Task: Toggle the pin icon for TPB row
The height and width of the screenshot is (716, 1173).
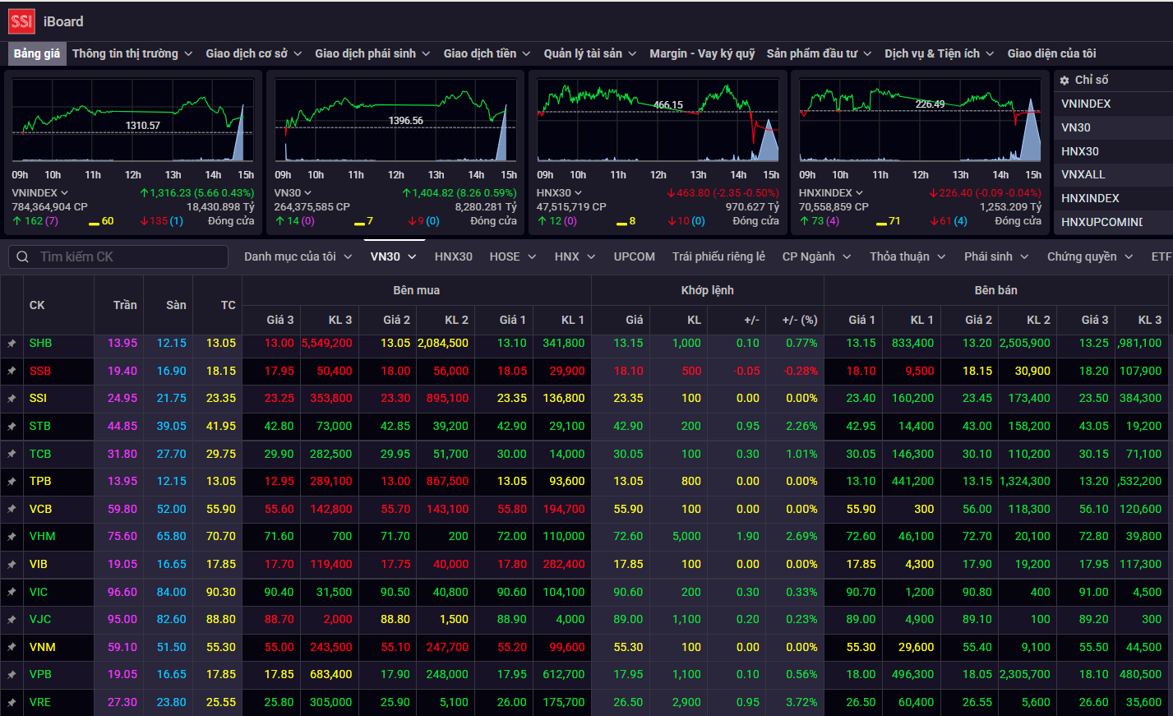Action: tap(12, 482)
